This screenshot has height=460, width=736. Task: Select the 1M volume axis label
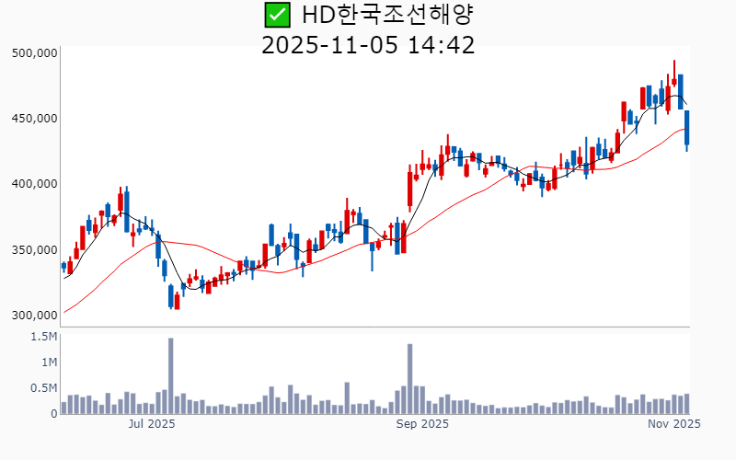click(48, 362)
